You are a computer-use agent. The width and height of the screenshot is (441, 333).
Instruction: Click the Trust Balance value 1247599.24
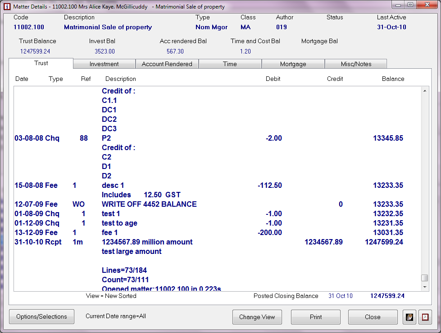click(x=35, y=51)
